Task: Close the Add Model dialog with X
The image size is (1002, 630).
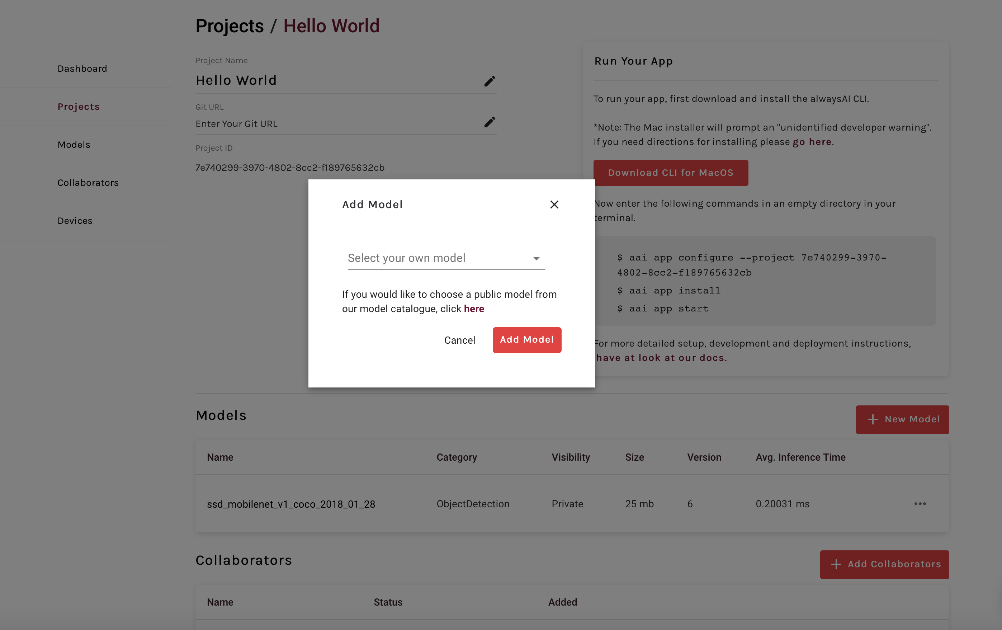Action: [554, 204]
